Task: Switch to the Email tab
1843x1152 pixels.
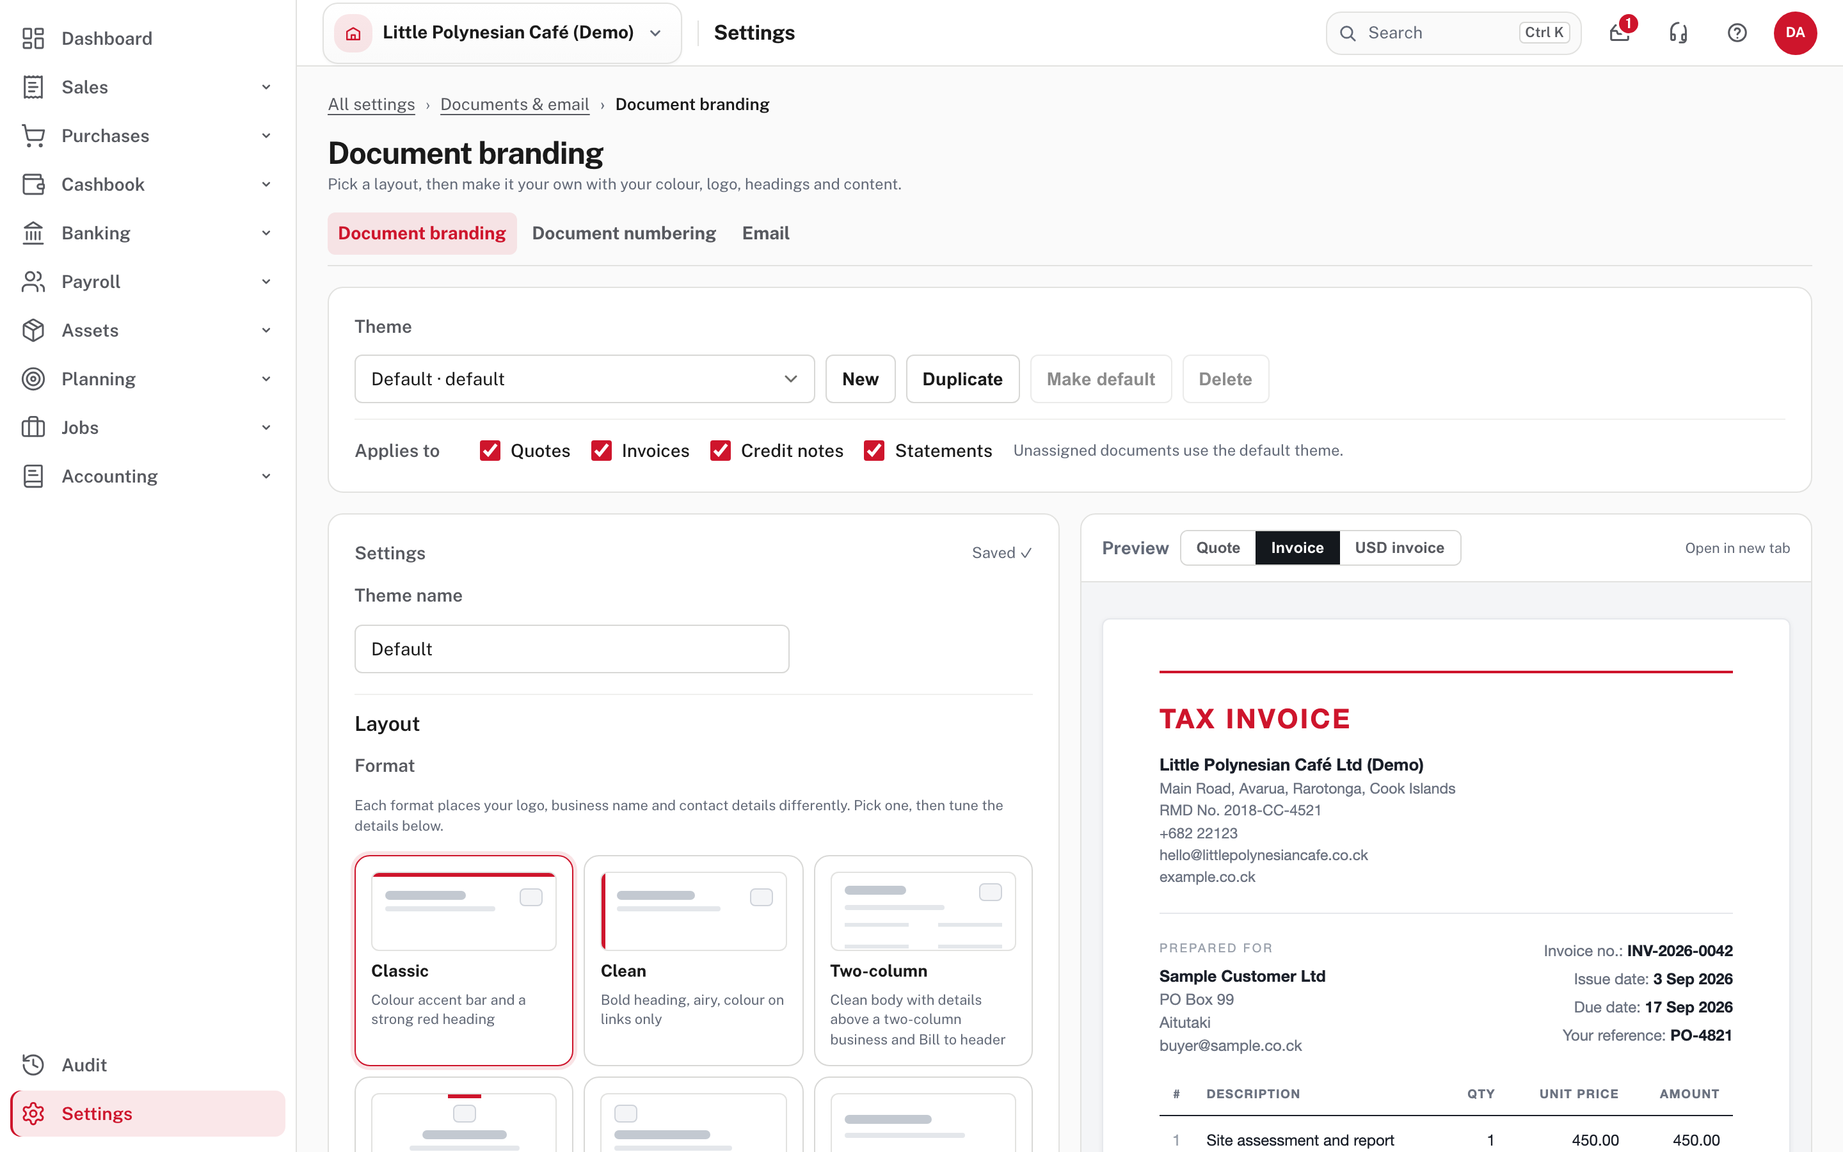Action: click(x=765, y=233)
